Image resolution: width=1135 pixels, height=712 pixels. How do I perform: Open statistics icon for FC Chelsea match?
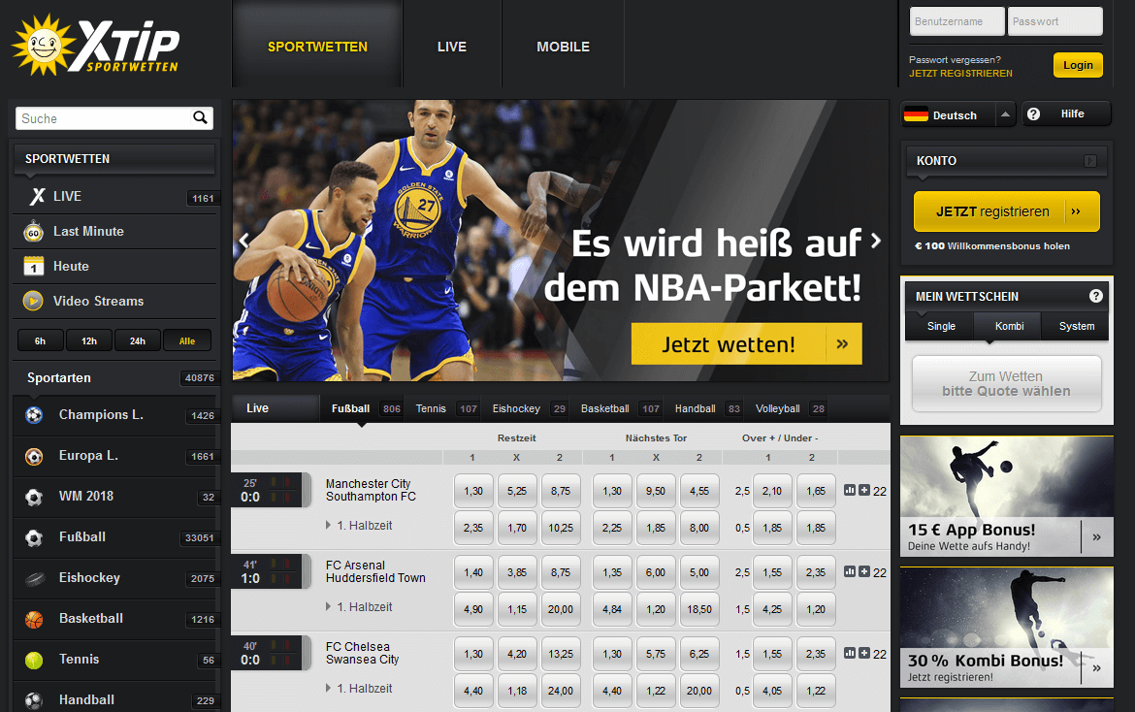coord(850,654)
